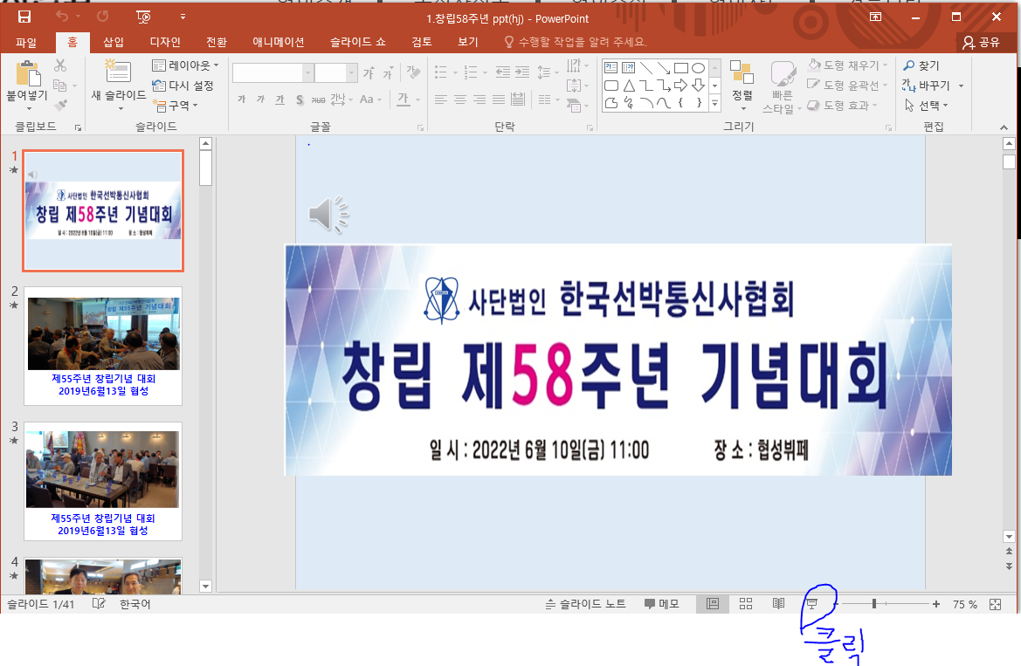Align text to the left
1021x666 pixels.
click(x=441, y=99)
